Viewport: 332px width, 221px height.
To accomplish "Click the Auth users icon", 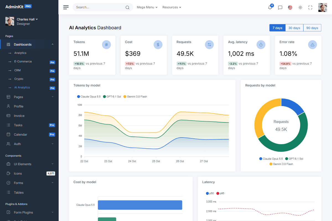I will [x=8, y=144].
